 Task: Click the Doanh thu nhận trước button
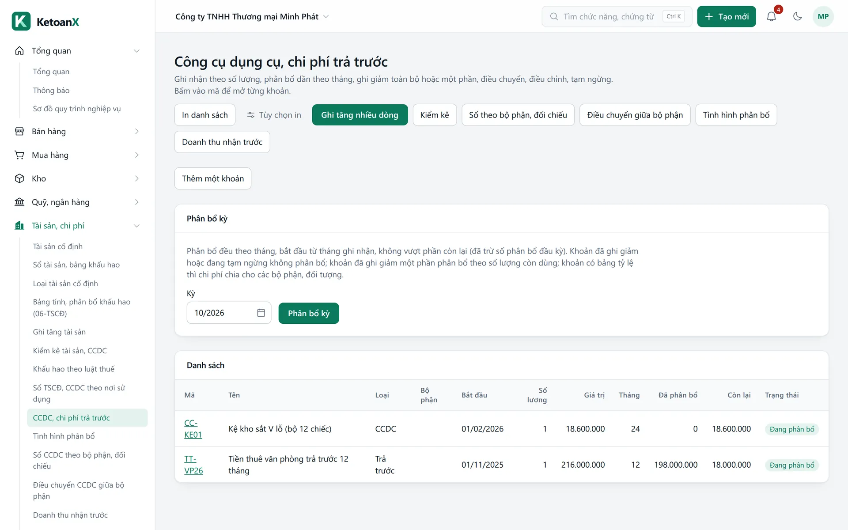(222, 142)
